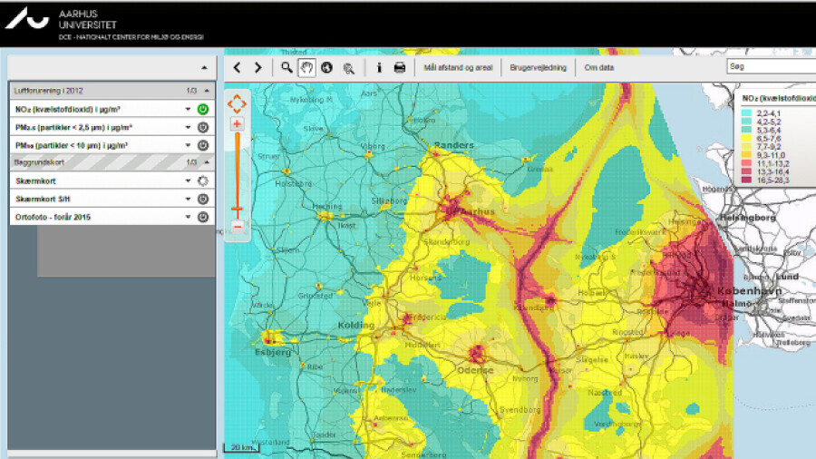Viewport: 816px width, 459px height.
Task: Turn on the PM2.5 layer toggle
Action: [x=203, y=127]
